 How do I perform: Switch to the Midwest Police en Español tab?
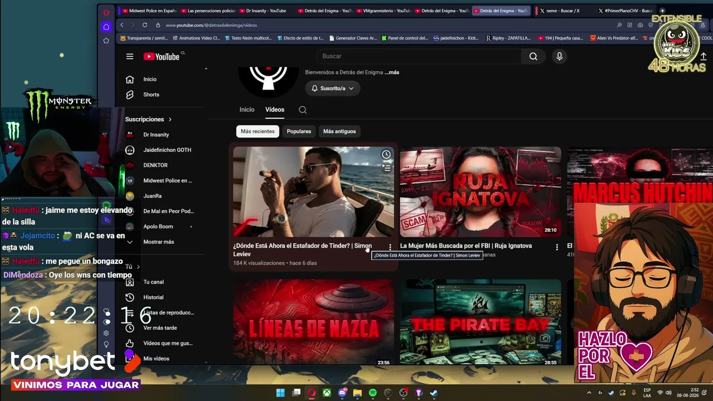tap(149, 11)
